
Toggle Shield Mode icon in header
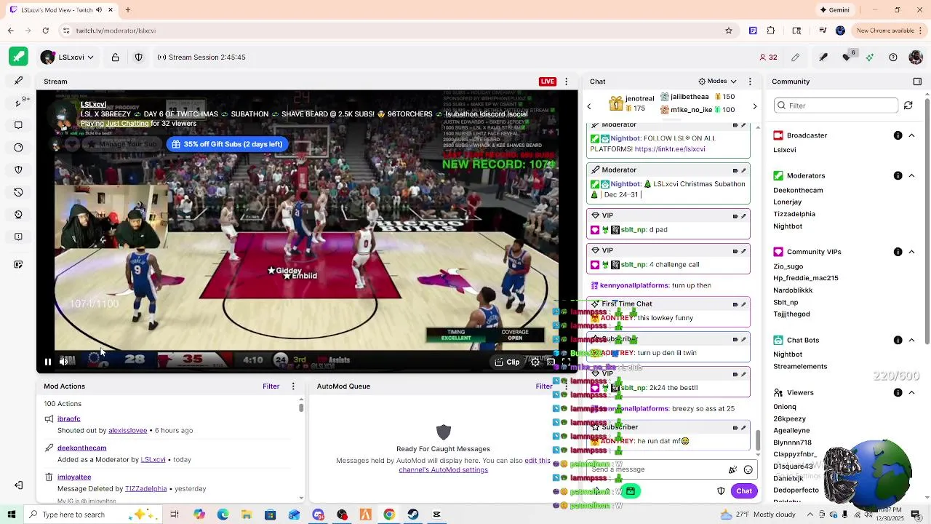coord(138,57)
